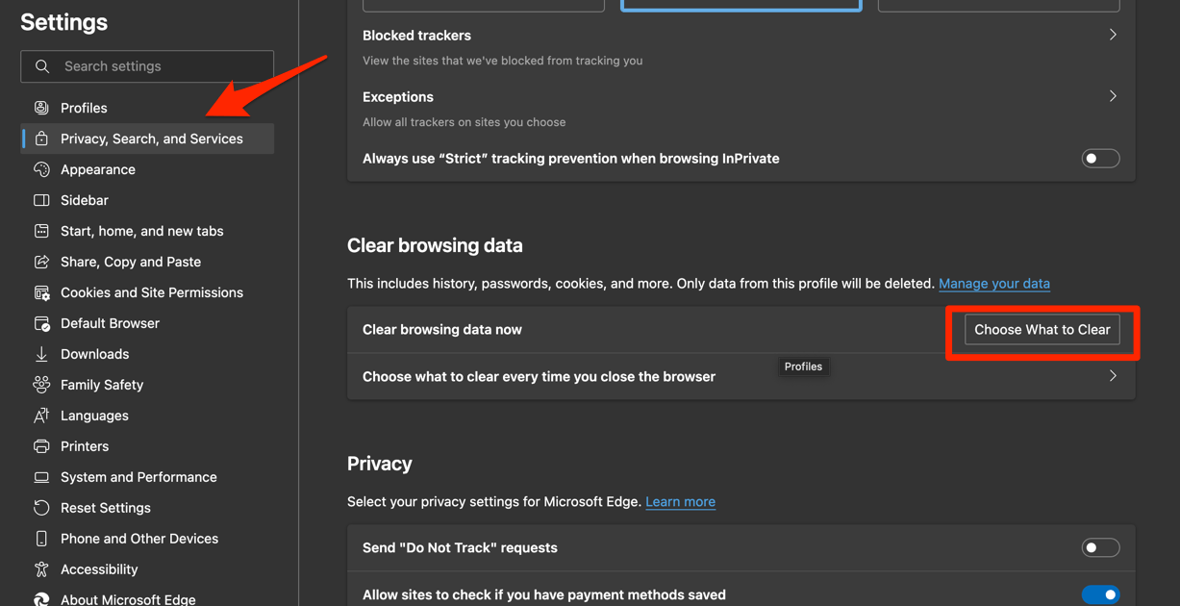The width and height of the screenshot is (1180, 606).
Task: Open the Manage your data link
Action: tap(994, 284)
